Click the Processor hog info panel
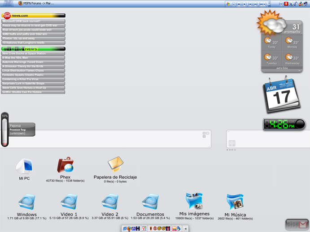The width and height of the screenshot is (310, 232). point(22,129)
